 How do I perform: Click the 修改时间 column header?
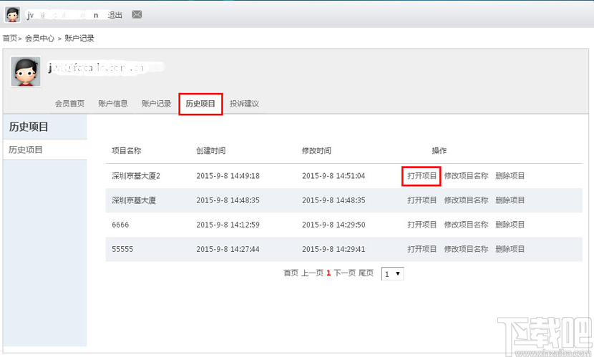pyautogui.click(x=316, y=151)
